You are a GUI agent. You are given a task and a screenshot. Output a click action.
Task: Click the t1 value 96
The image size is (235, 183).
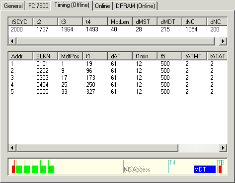[x=89, y=71]
